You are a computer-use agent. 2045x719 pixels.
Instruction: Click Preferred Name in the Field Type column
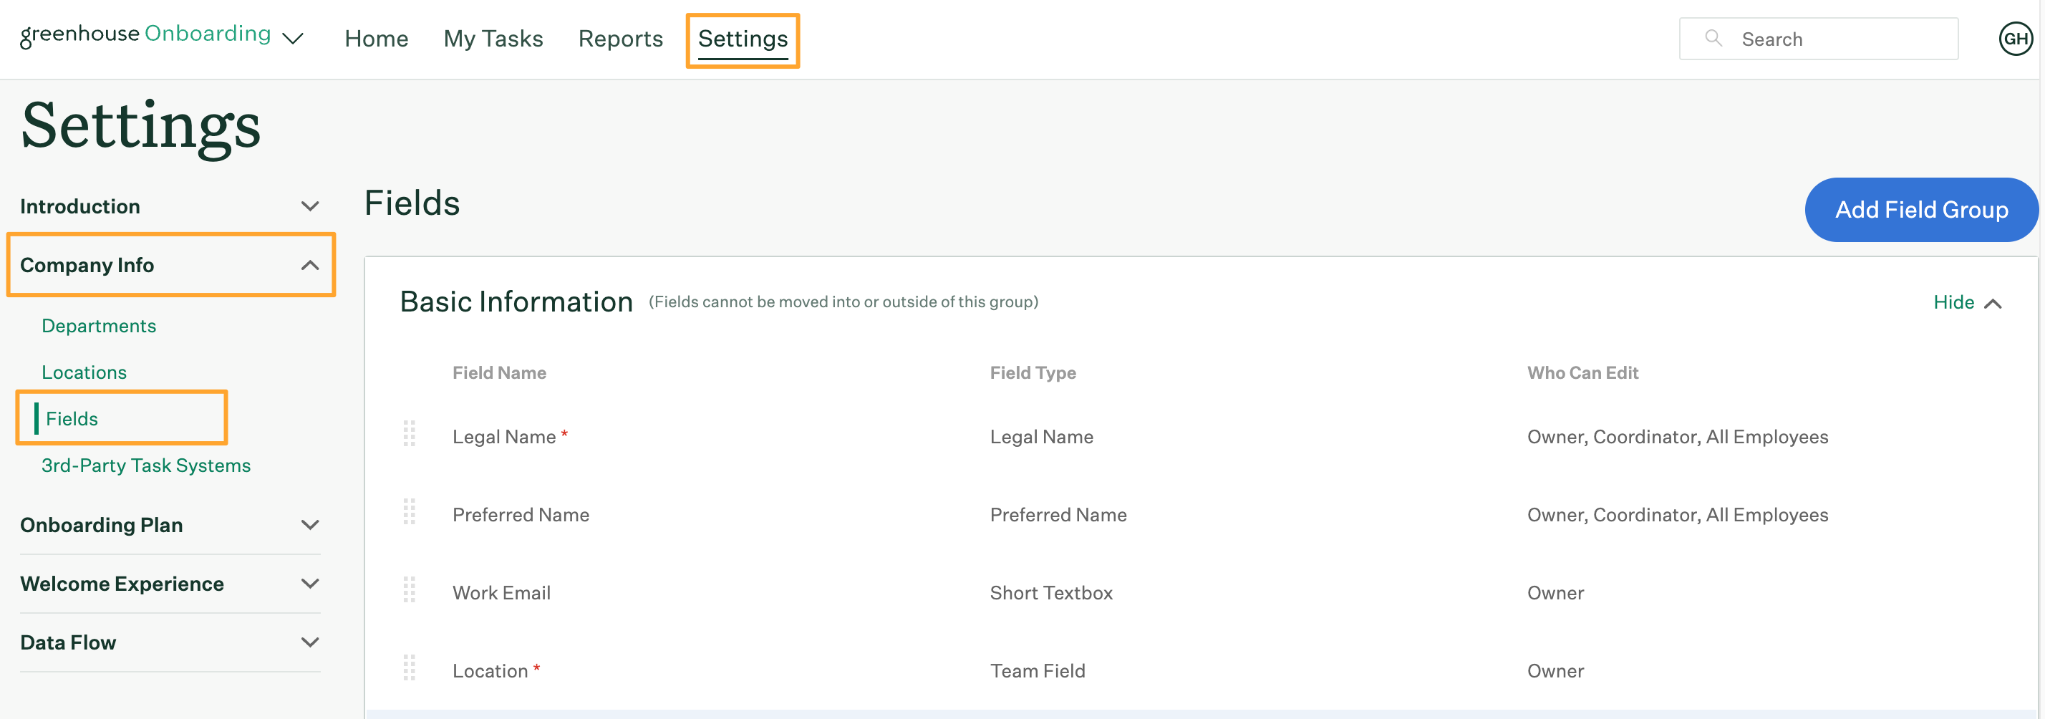1058,515
